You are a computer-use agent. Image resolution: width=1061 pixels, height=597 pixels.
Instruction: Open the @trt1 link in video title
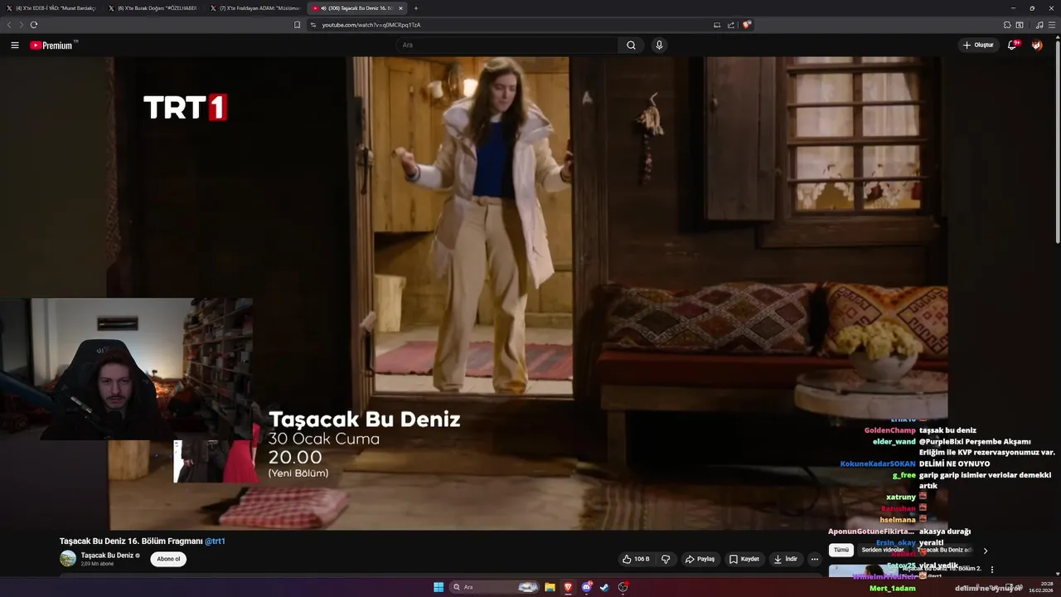tap(216, 541)
